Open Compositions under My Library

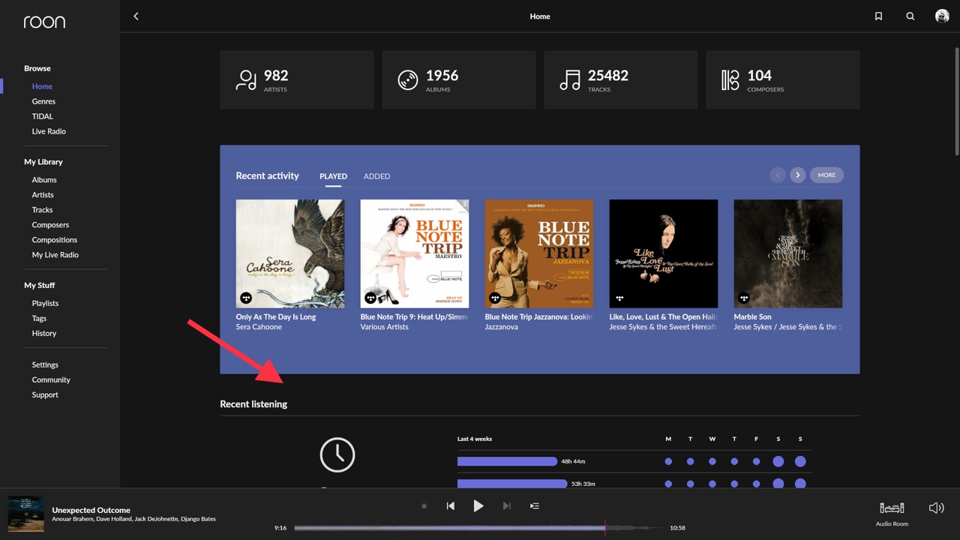pos(55,240)
